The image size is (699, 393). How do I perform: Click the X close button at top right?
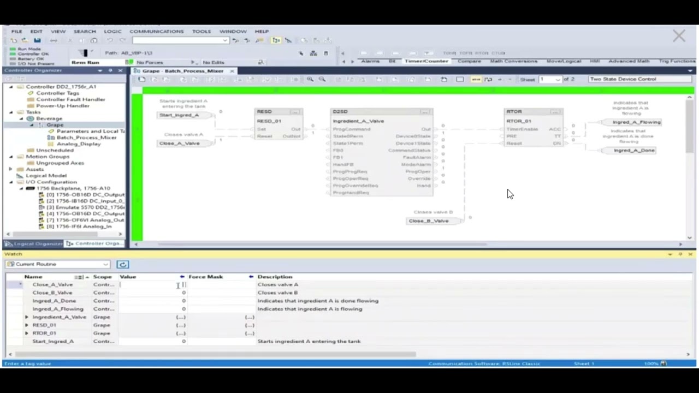(x=679, y=36)
